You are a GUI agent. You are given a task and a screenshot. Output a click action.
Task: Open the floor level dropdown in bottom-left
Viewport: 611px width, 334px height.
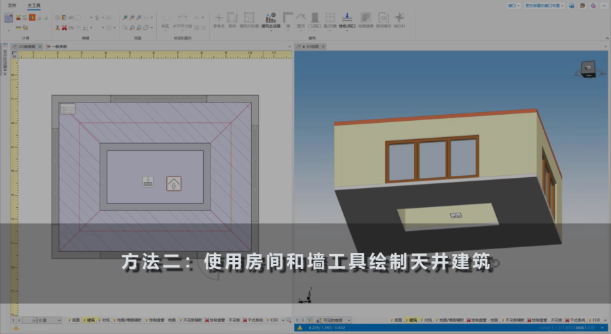(x=51, y=319)
